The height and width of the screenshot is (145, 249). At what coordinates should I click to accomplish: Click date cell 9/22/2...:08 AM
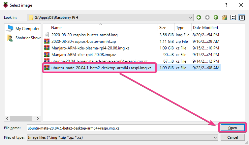(x=206, y=68)
